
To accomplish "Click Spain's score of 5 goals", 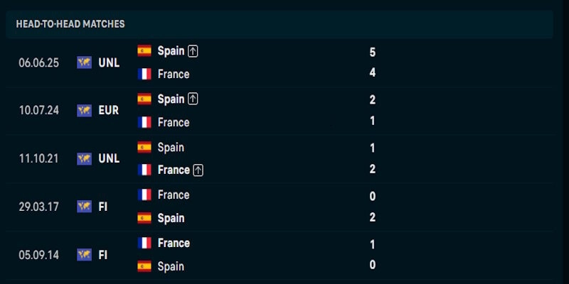I will (372, 53).
